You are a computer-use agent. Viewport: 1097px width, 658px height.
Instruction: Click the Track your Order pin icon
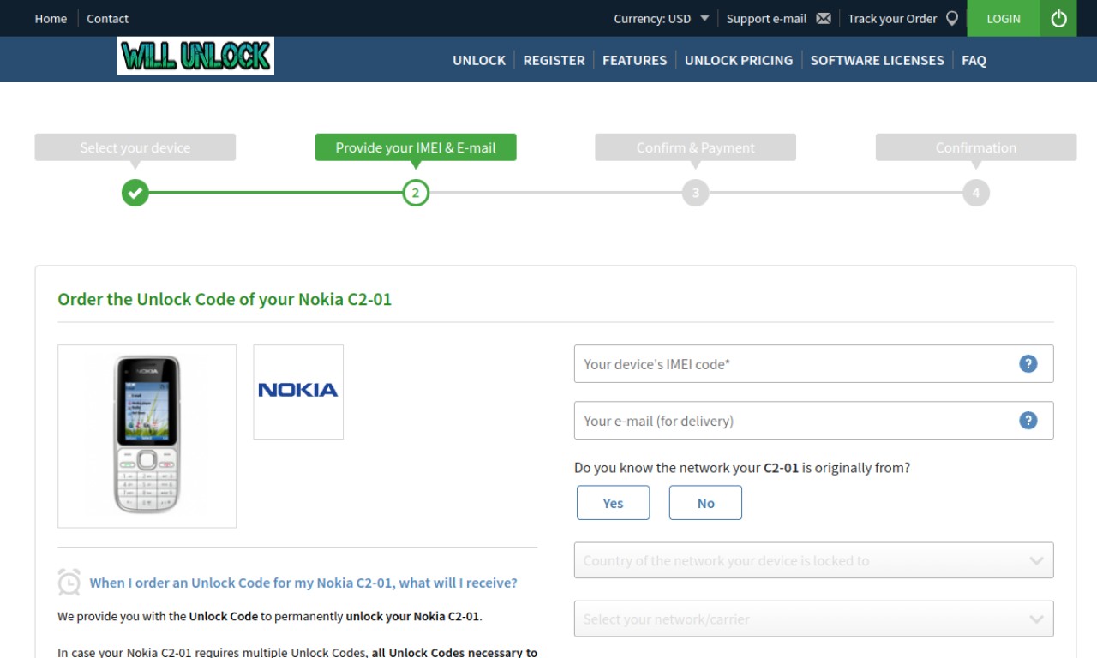[952, 18]
